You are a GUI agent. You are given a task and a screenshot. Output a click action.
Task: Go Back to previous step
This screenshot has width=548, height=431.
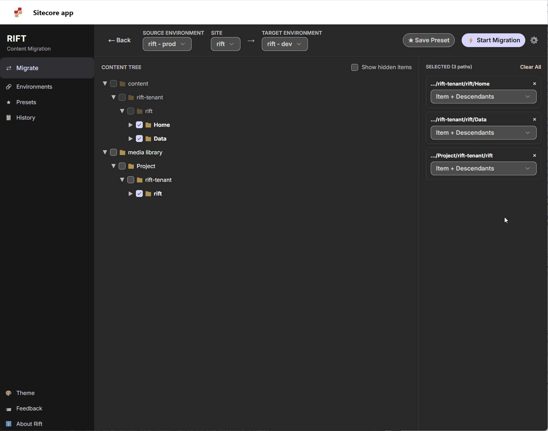[119, 40]
